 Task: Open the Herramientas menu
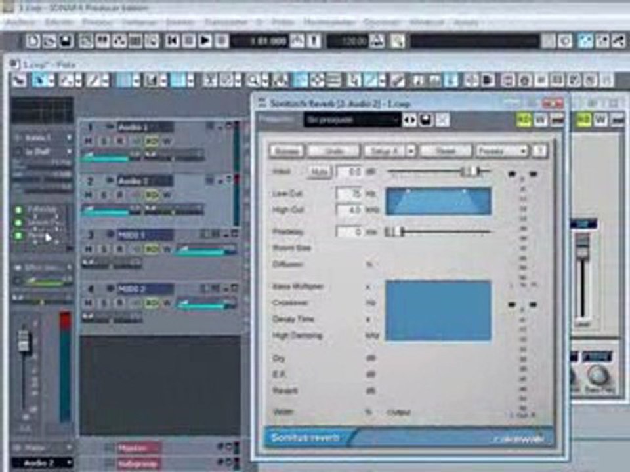(x=329, y=22)
